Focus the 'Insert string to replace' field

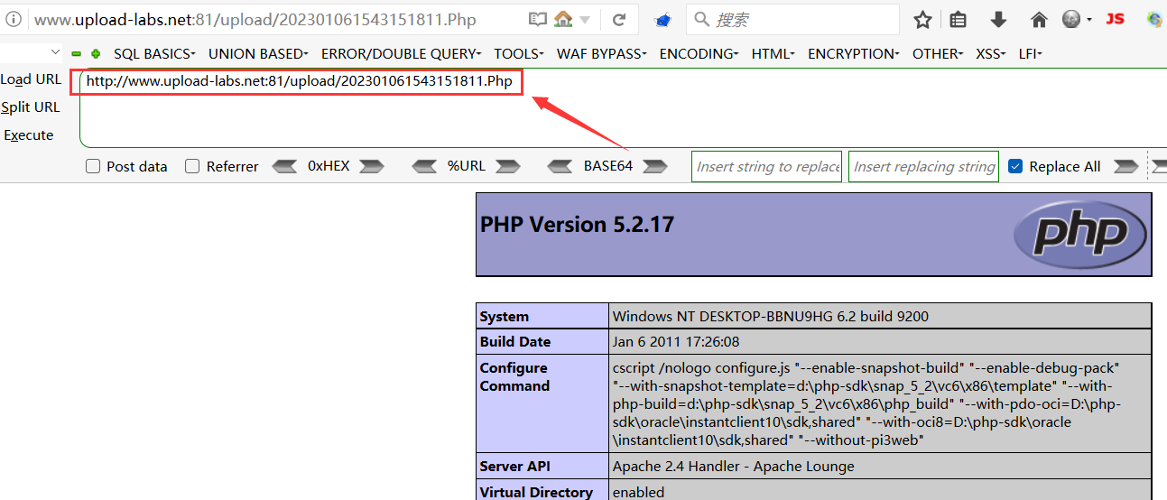pyautogui.click(x=767, y=166)
